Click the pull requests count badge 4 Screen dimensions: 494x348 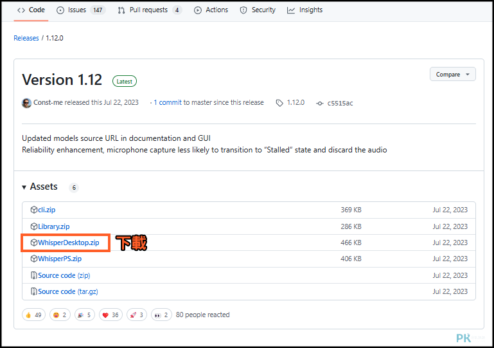click(177, 10)
